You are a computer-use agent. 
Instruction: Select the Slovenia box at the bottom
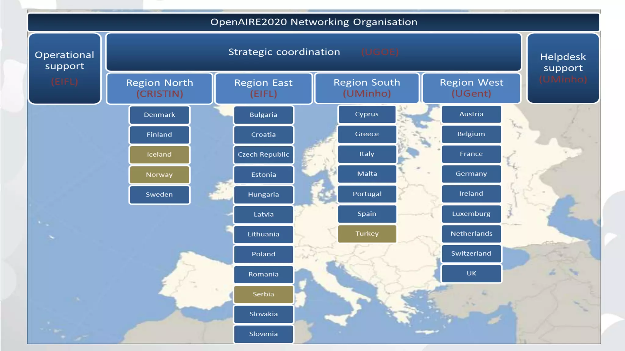[x=263, y=334]
